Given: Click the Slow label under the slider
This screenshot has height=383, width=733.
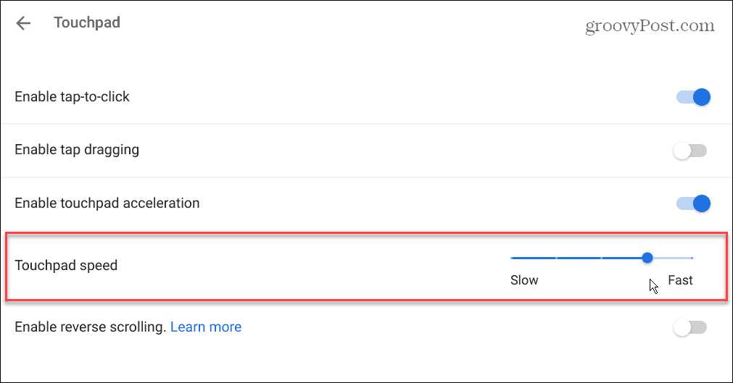Looking at the screenshot, I should pos(524,280).
